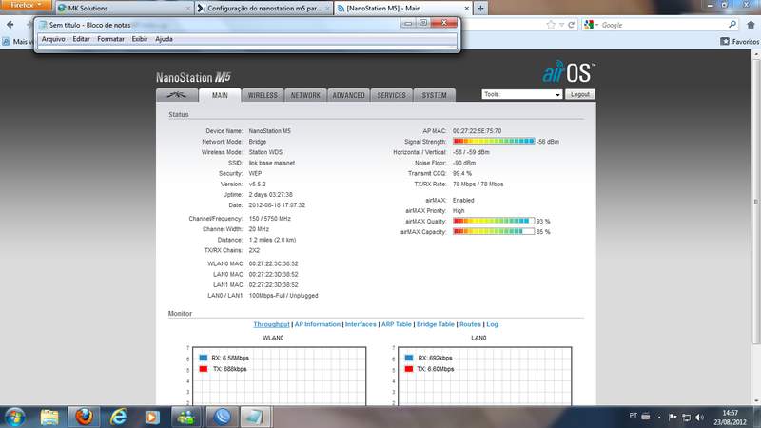Open Notepad's Ajuda menu
Viewport: 761px width, 428px height.
tap(164, 39)
